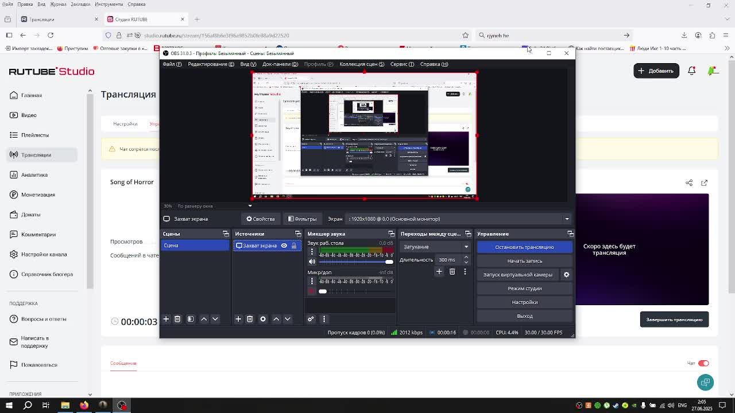Open RUTUBE notifications bell

[692, 71]
